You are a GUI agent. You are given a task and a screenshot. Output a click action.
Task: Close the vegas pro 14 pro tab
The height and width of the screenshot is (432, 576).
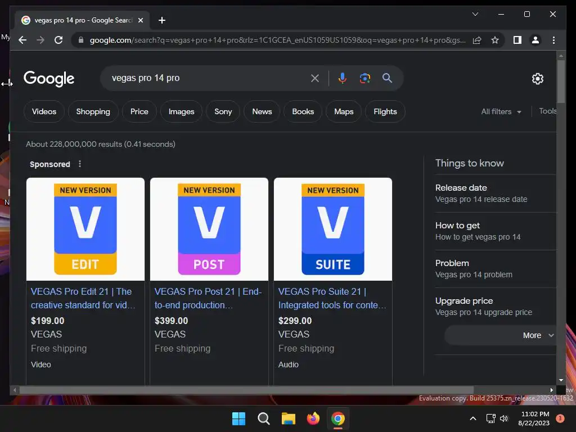tap(140, 20)
